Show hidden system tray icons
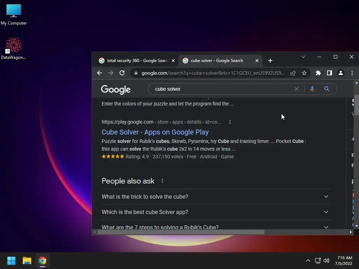Image resolution: width=359 pixels, height=269 pixels. point(308,261)
